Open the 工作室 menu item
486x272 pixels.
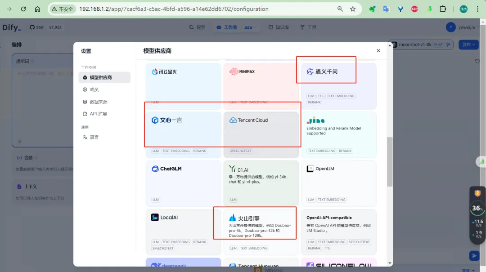(228, 27)
